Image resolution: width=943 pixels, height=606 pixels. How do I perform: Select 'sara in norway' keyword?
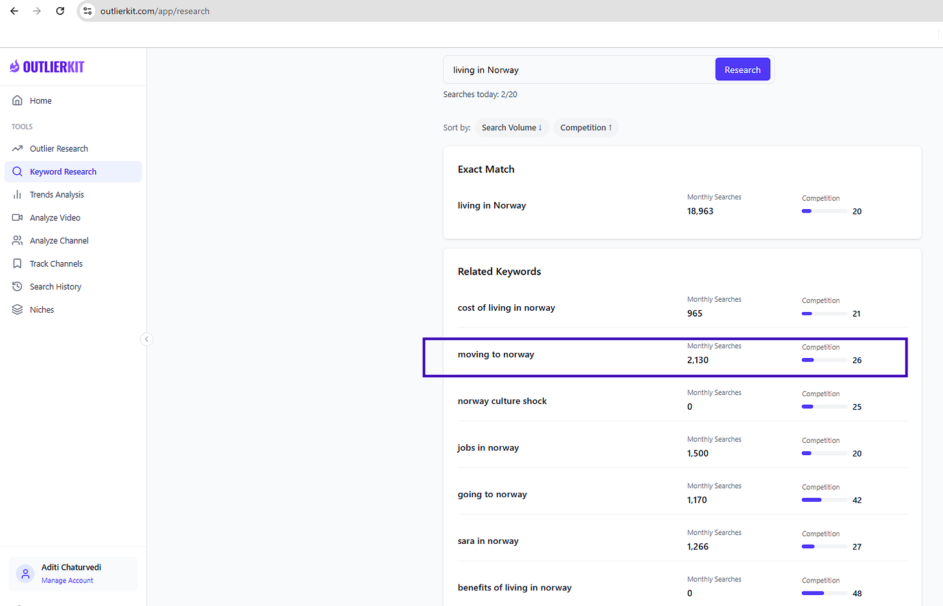tap(488, 541)
